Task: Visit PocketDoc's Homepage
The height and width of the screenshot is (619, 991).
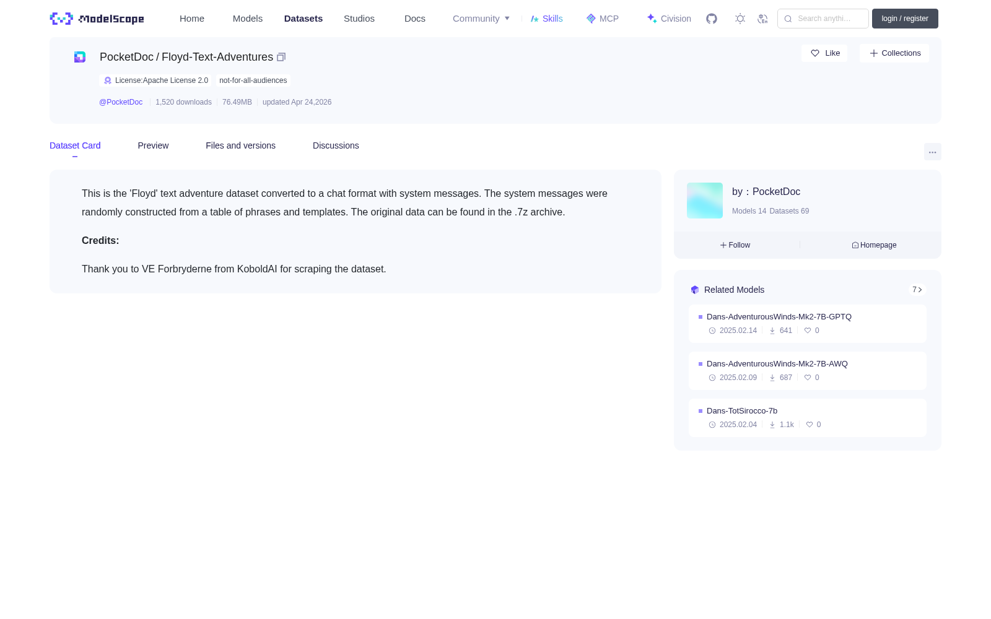Action: (x=874, y=245)
